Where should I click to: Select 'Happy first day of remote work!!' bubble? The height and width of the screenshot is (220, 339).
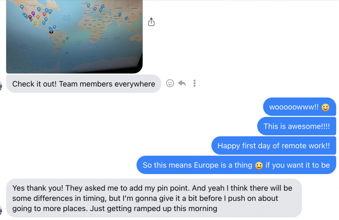[x=274, y=146]
